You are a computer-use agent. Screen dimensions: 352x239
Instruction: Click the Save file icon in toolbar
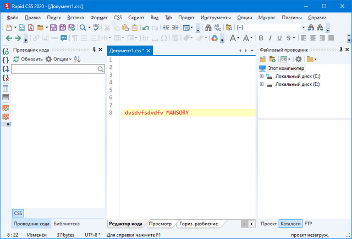point(54,27)
